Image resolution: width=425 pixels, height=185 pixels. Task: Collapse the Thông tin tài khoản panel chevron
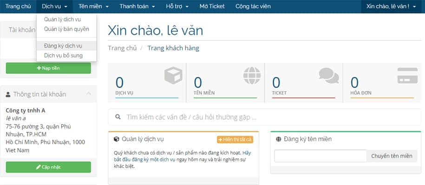[89, 94]
